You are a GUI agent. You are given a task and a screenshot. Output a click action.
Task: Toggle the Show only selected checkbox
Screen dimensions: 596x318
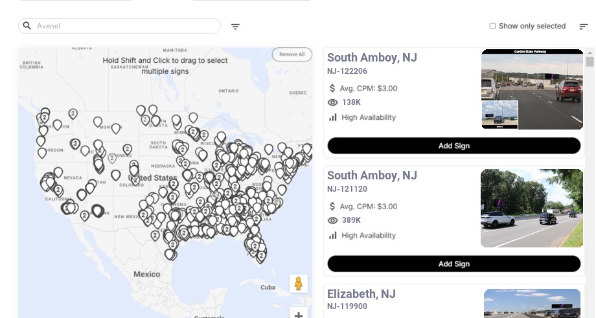[492, 27]
